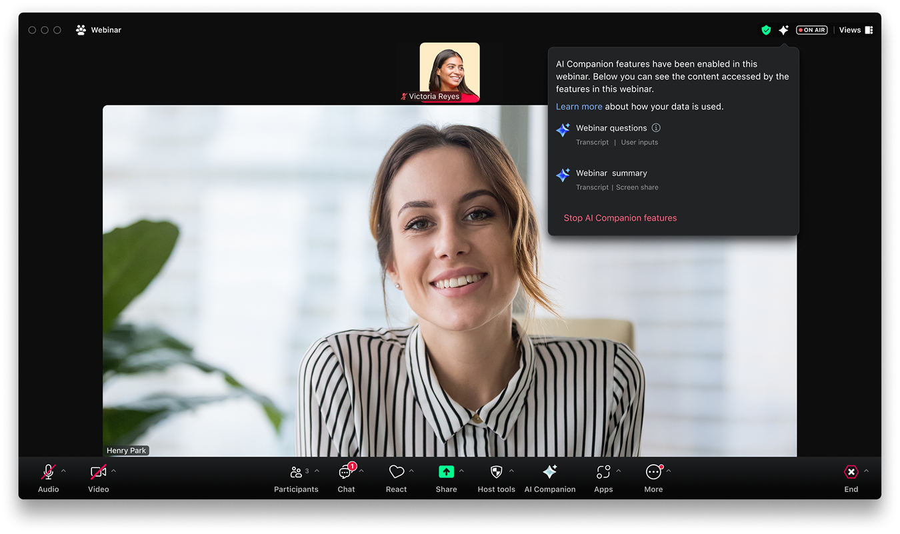Select the React icon in the toolbar
This screenshot has height=534, width=900.
[x=396, y=472]
